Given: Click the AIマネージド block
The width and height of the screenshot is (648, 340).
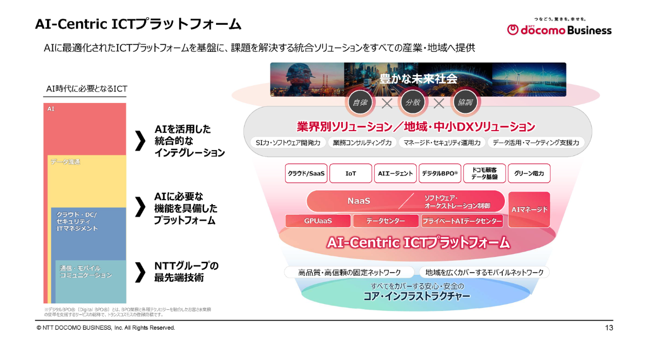Looking at the screenshot, I should [529, 209].
